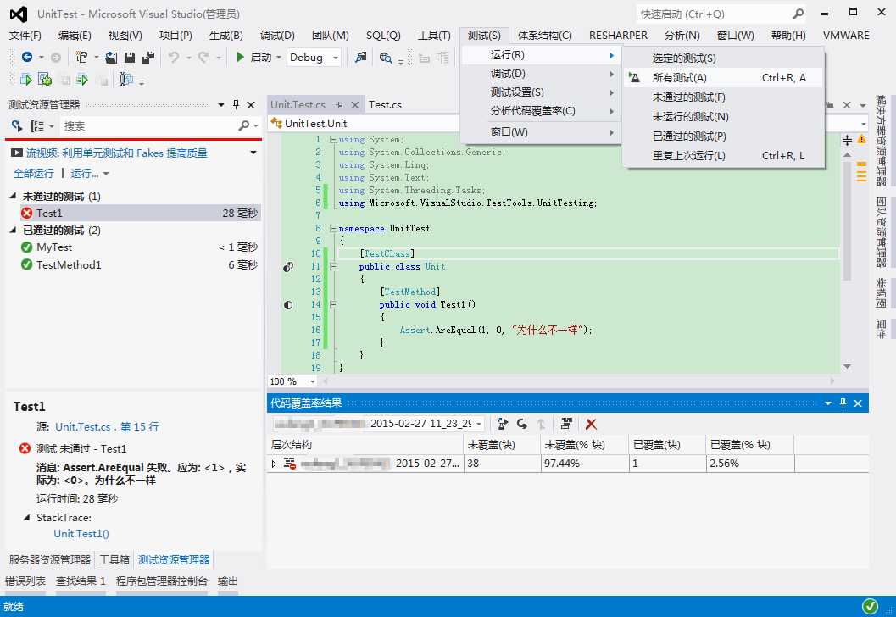
Task: Click the magnifier icon in the Test Explorer search box
Action: point(244,125)
